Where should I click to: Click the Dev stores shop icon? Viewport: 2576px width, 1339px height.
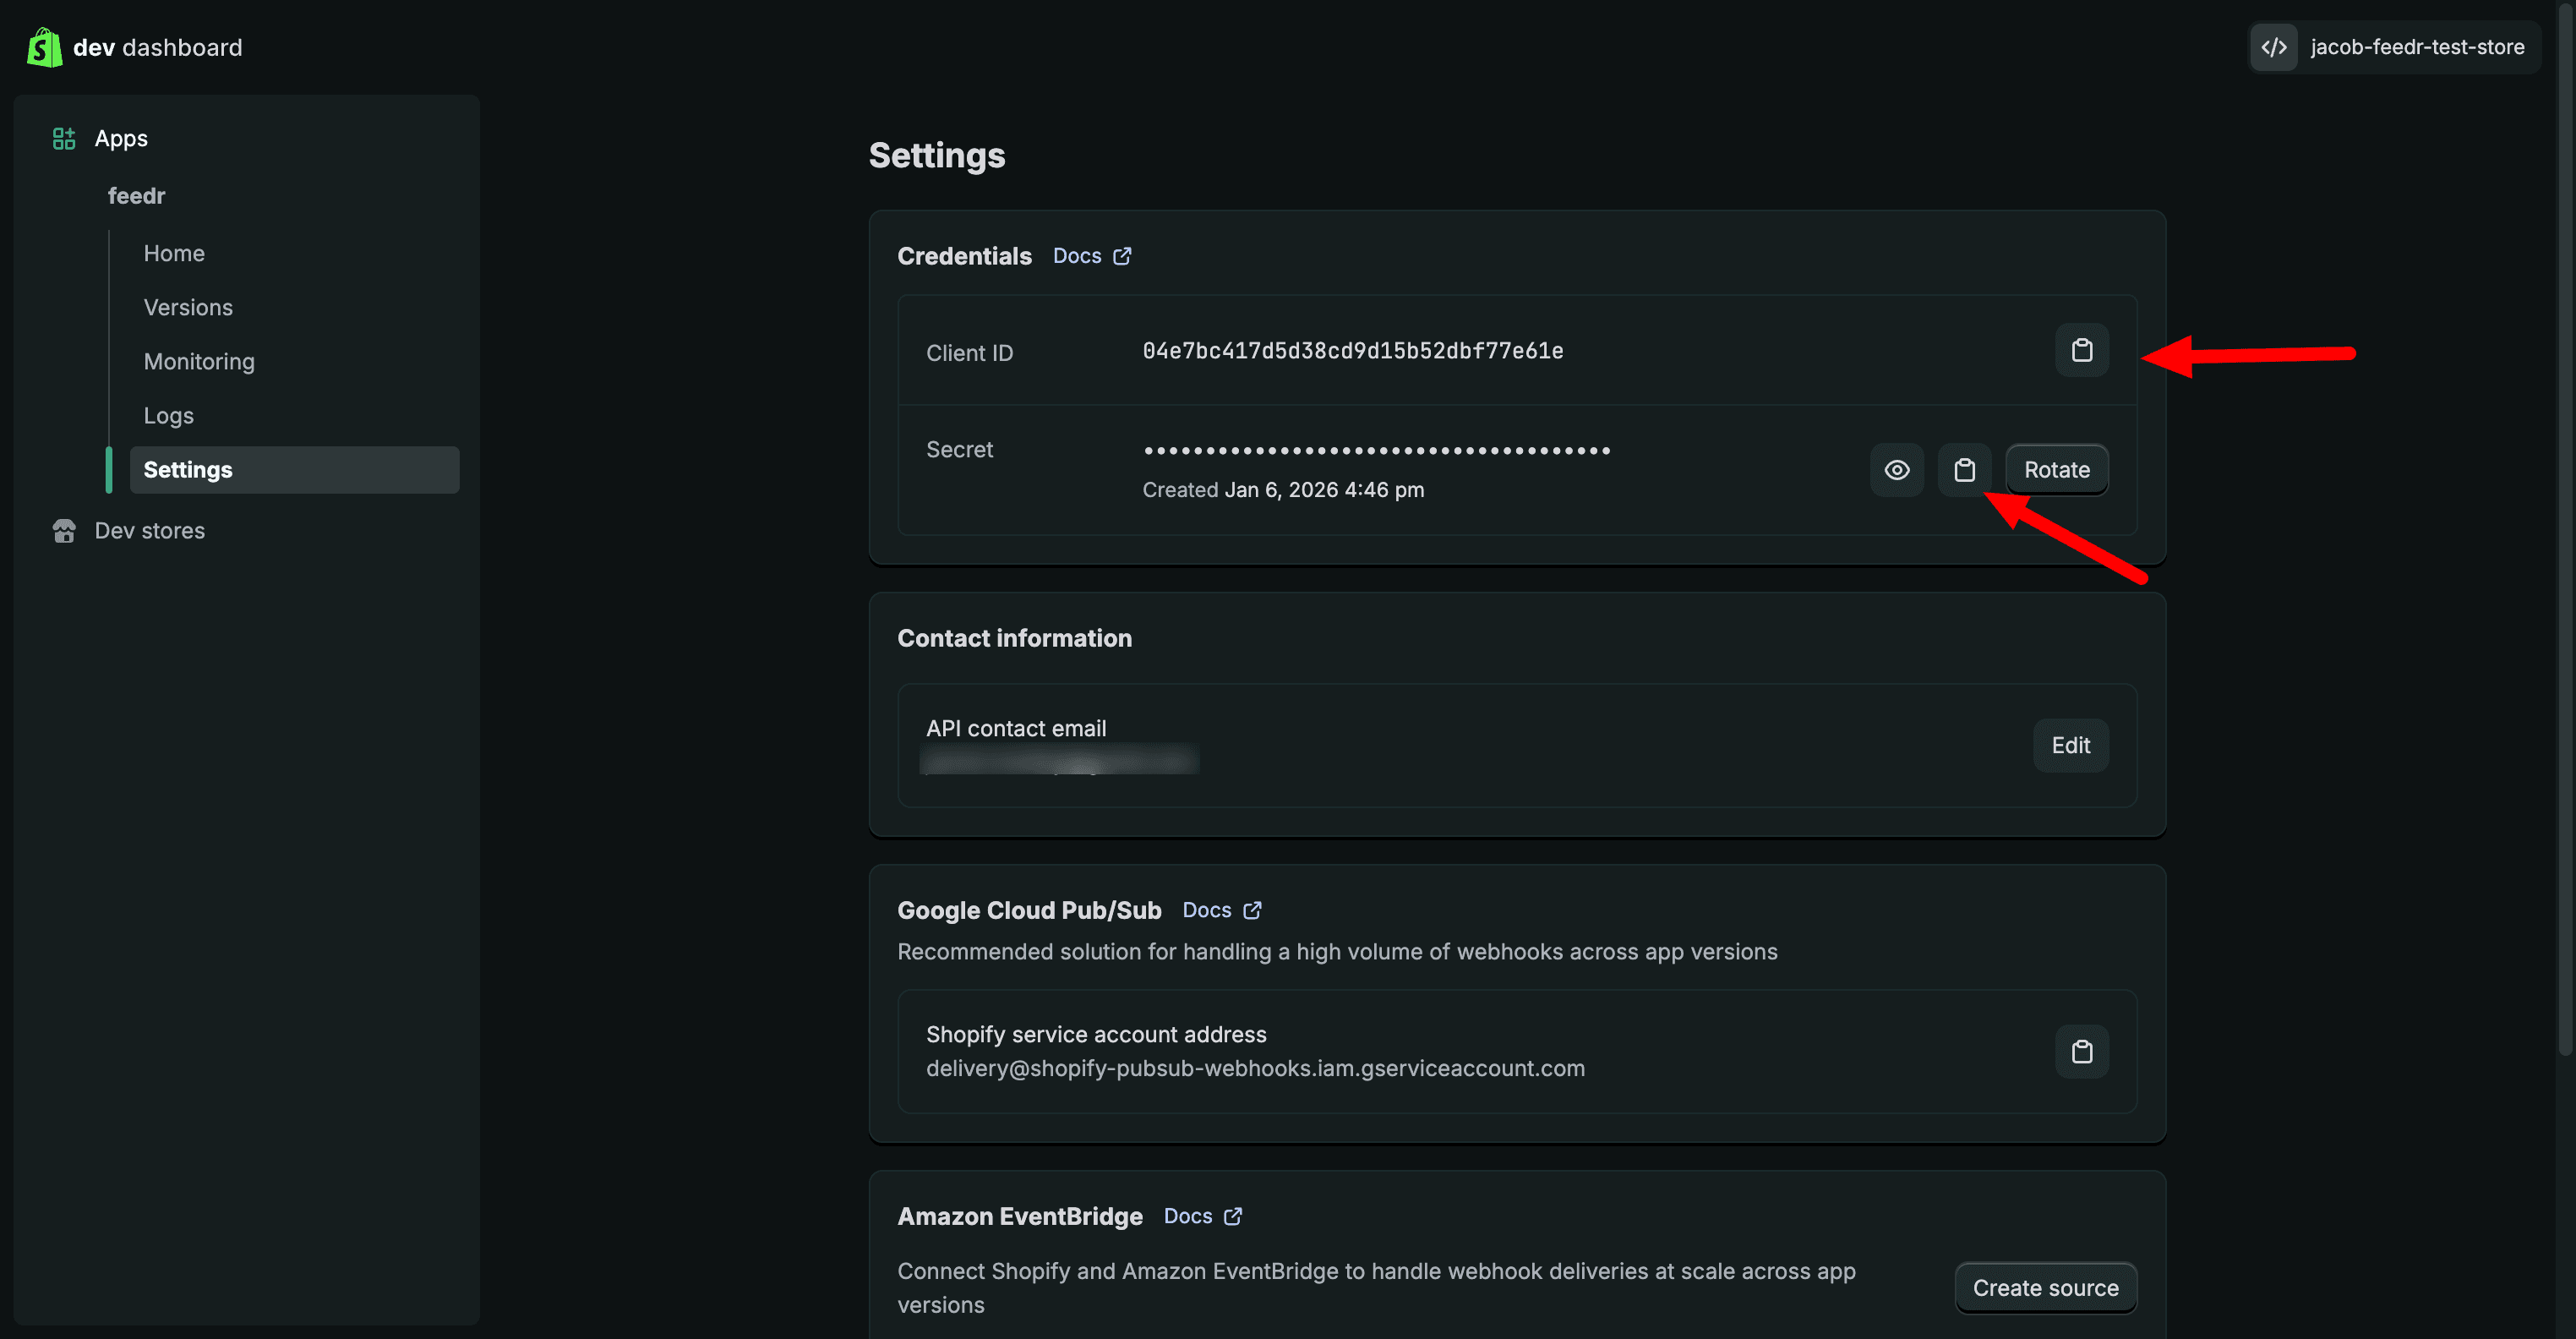(x=64, y=531)
